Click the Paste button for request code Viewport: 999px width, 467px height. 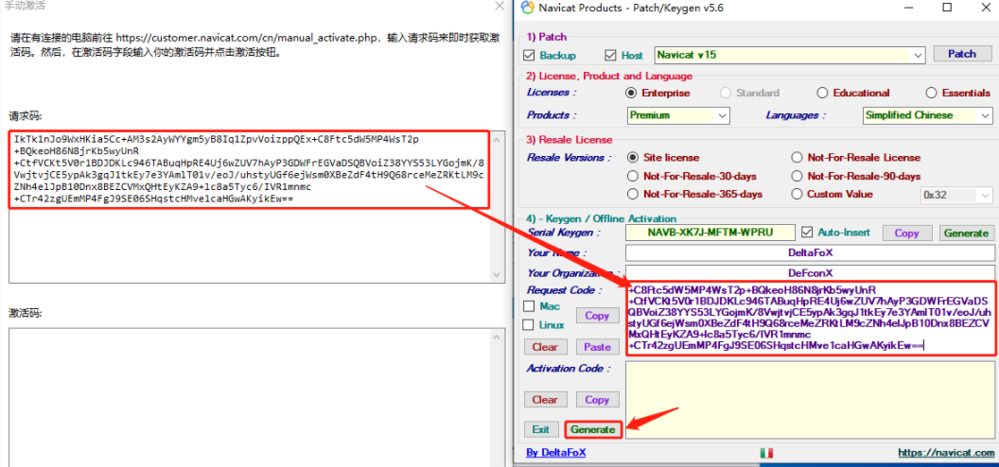point(597,347)
